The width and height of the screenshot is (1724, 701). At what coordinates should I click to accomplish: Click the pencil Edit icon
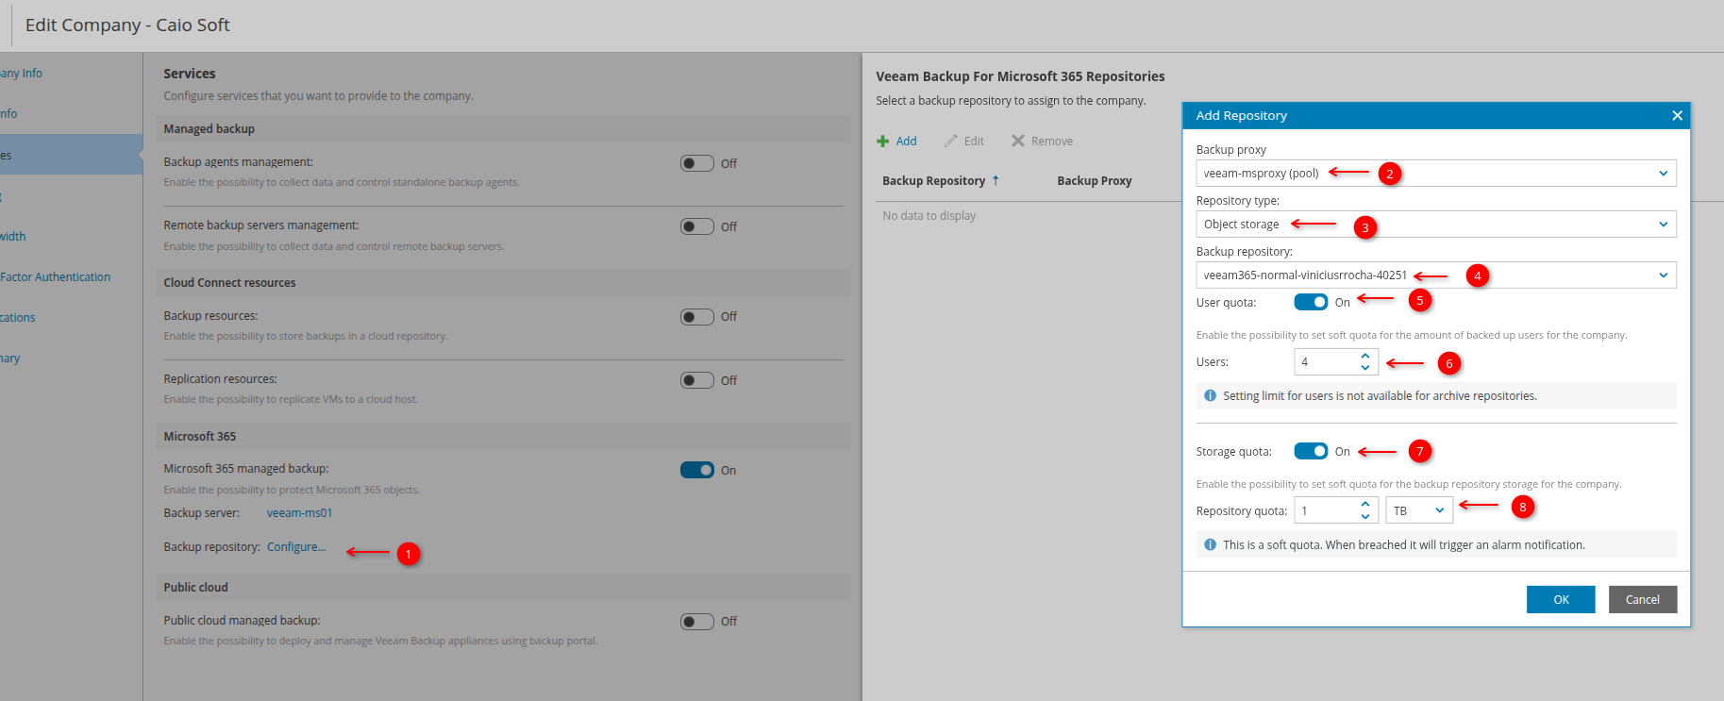pyautogui.click(x=950, y=142)
